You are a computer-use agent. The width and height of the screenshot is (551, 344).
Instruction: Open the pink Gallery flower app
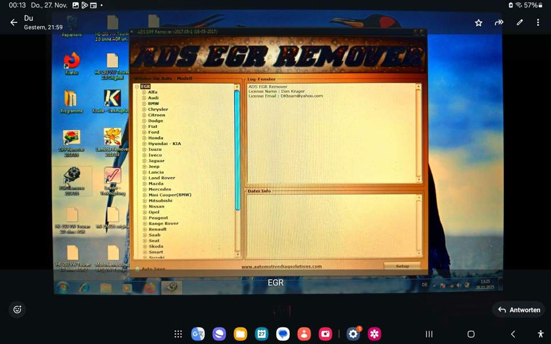click(x=374, y=334)
